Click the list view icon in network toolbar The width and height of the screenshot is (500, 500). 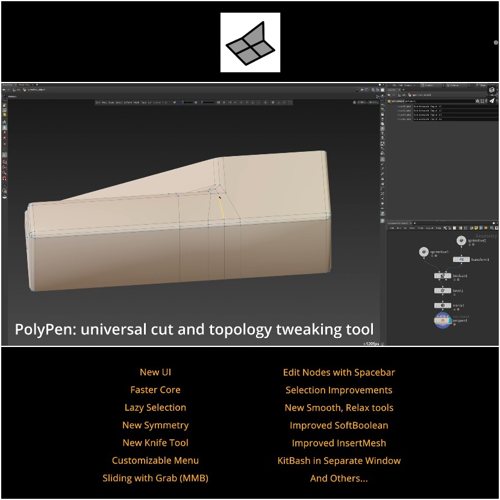tap(455, 228)
